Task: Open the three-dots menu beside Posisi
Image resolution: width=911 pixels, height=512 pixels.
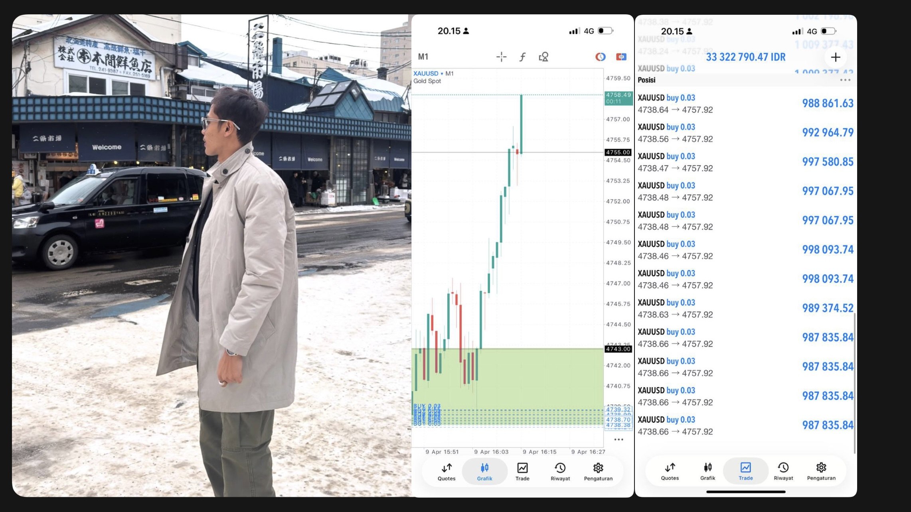Action: [x=845, y=80]
